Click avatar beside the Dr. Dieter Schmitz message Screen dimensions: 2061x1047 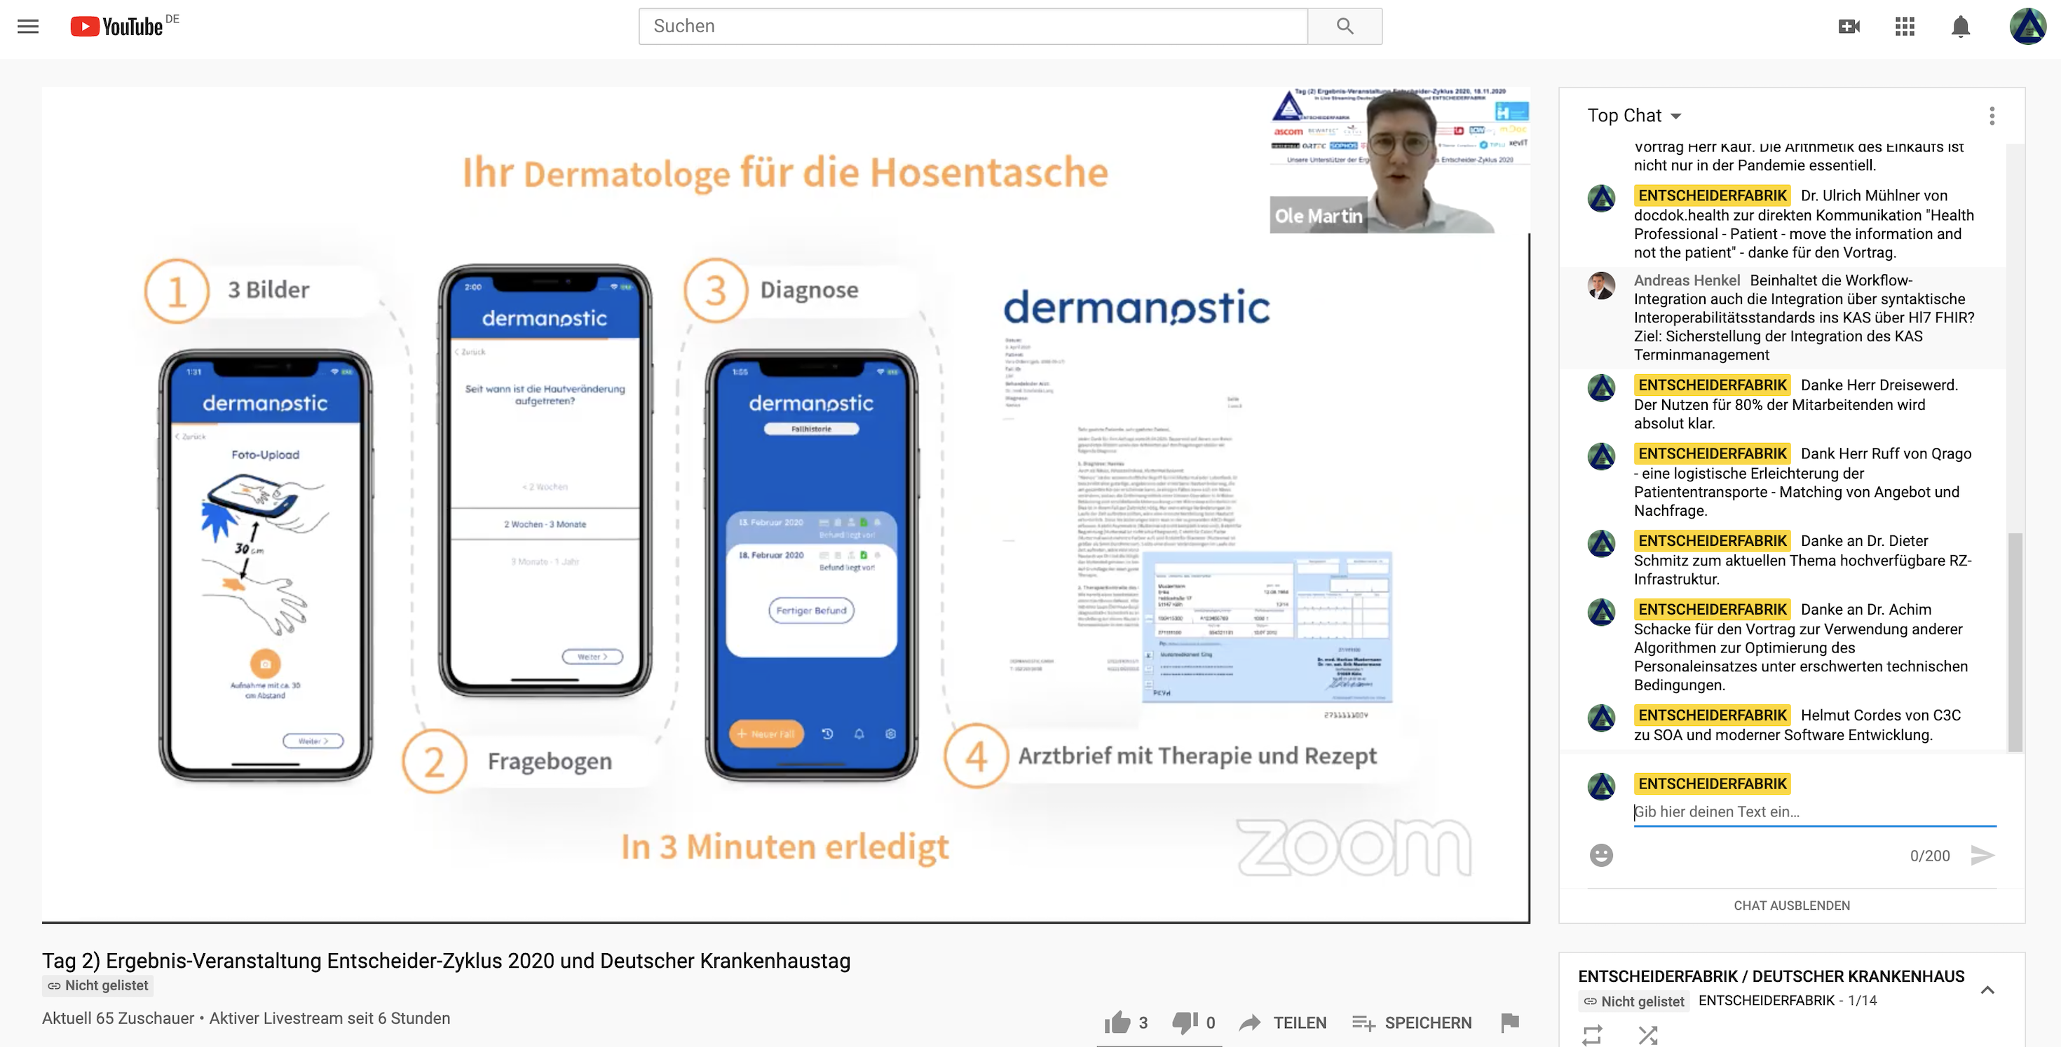click(x=1601, y=543)
